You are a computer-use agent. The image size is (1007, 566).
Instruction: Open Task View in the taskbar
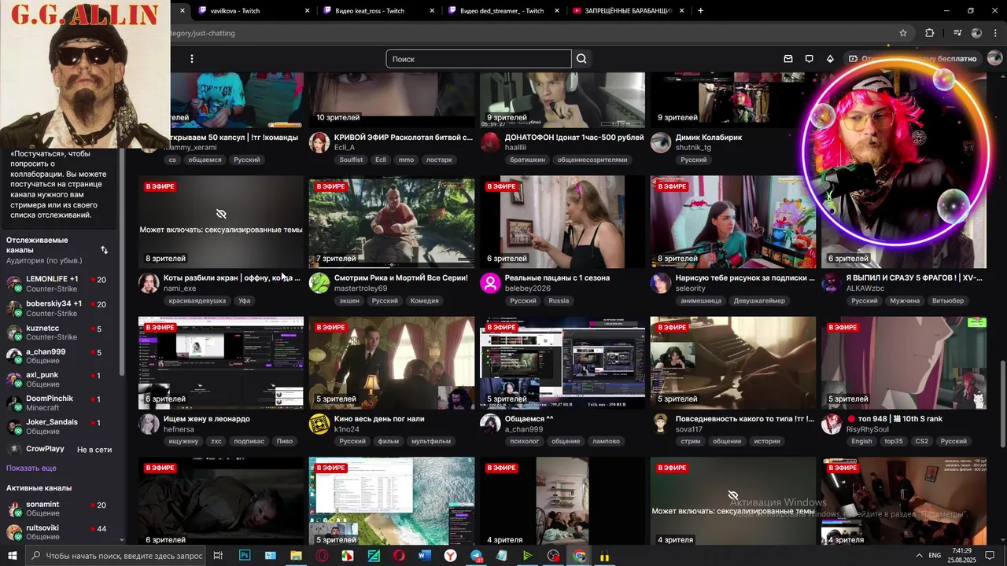[218, 556]
